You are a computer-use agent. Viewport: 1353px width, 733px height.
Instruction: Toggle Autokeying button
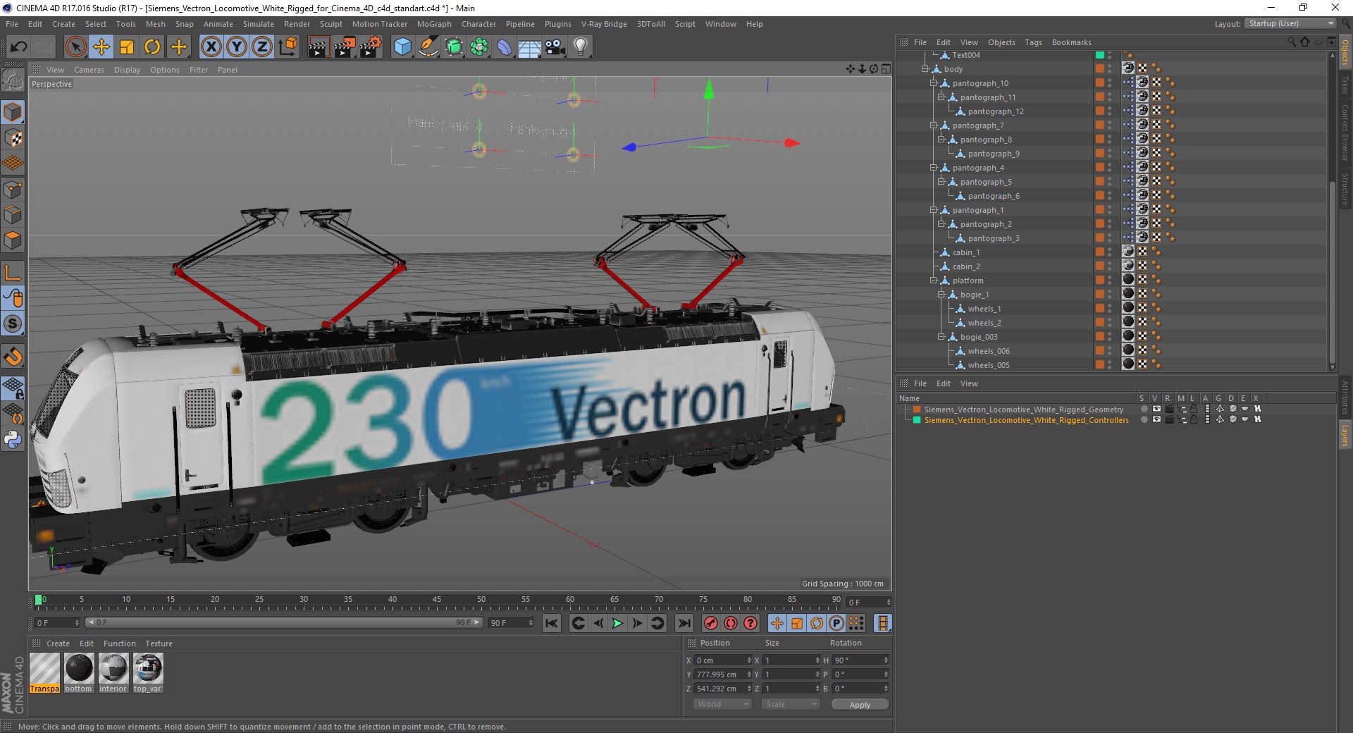tap(731, 623)
